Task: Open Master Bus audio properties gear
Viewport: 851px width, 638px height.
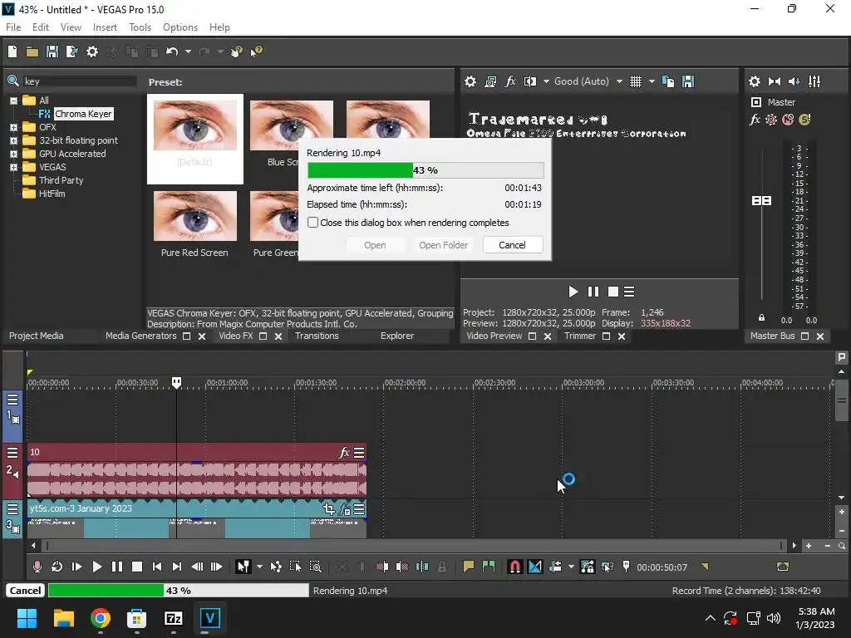Action: point(755,81)
